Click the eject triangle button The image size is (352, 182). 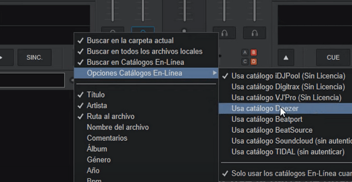click(286, 58)
